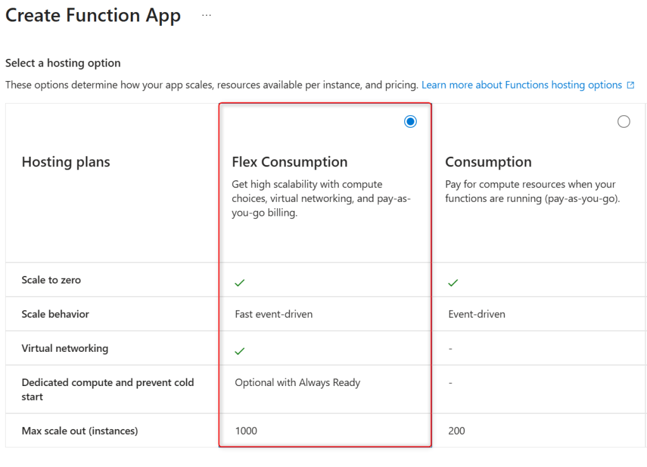Viewport: 647px width, 467px height.
Task: Click the Virtual networking row label
Action: coord(65,348)
